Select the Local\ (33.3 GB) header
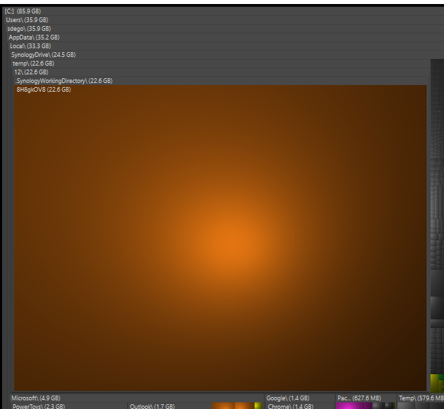This screenshot has width=444, height=409. pos(30,46)
